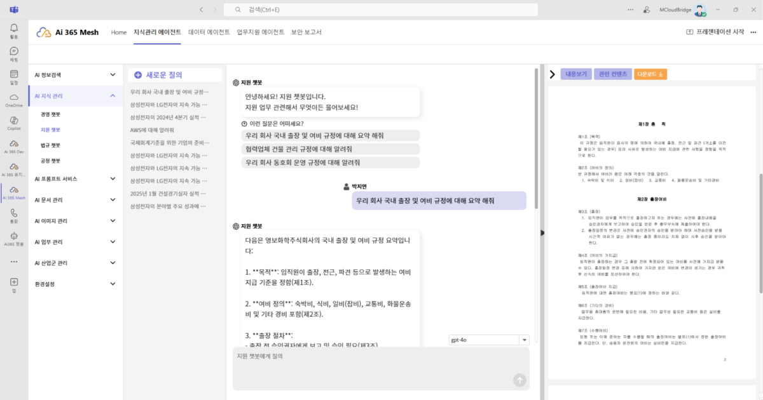Click the 내용보기 button

pos(576,74)
